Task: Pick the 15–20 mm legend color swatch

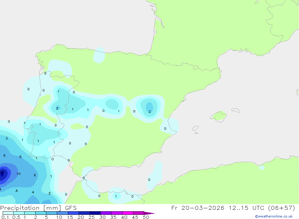Action: [73, 213]
